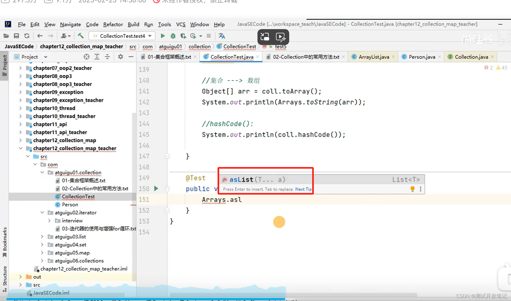Switch to 01-集合框架概述.txt tab
The image size is (511, 301).
coord(169,57)
